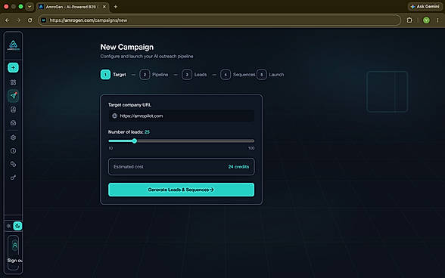Click Generate Leads & Sequences button
Viewport: 445px width, 278px height.
[x=182, y=190]
